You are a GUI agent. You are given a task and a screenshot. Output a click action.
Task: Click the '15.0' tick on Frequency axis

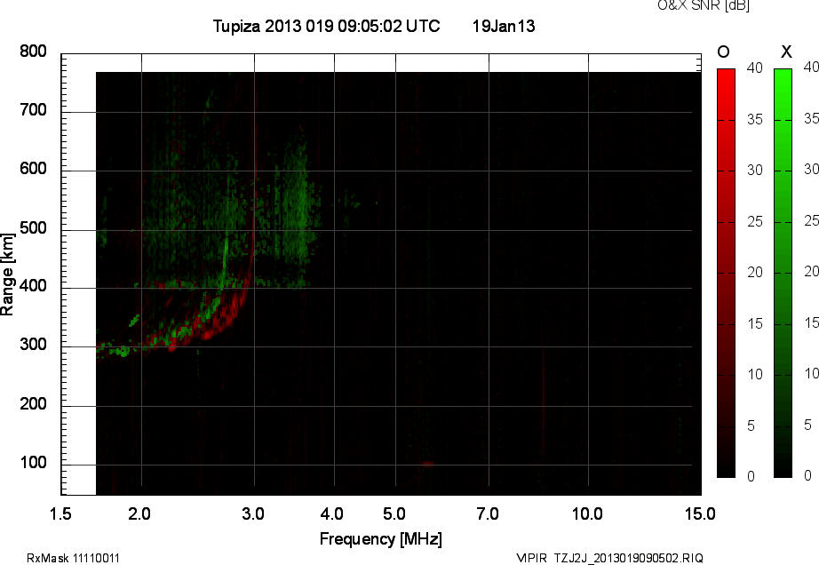tap(700, 513)
